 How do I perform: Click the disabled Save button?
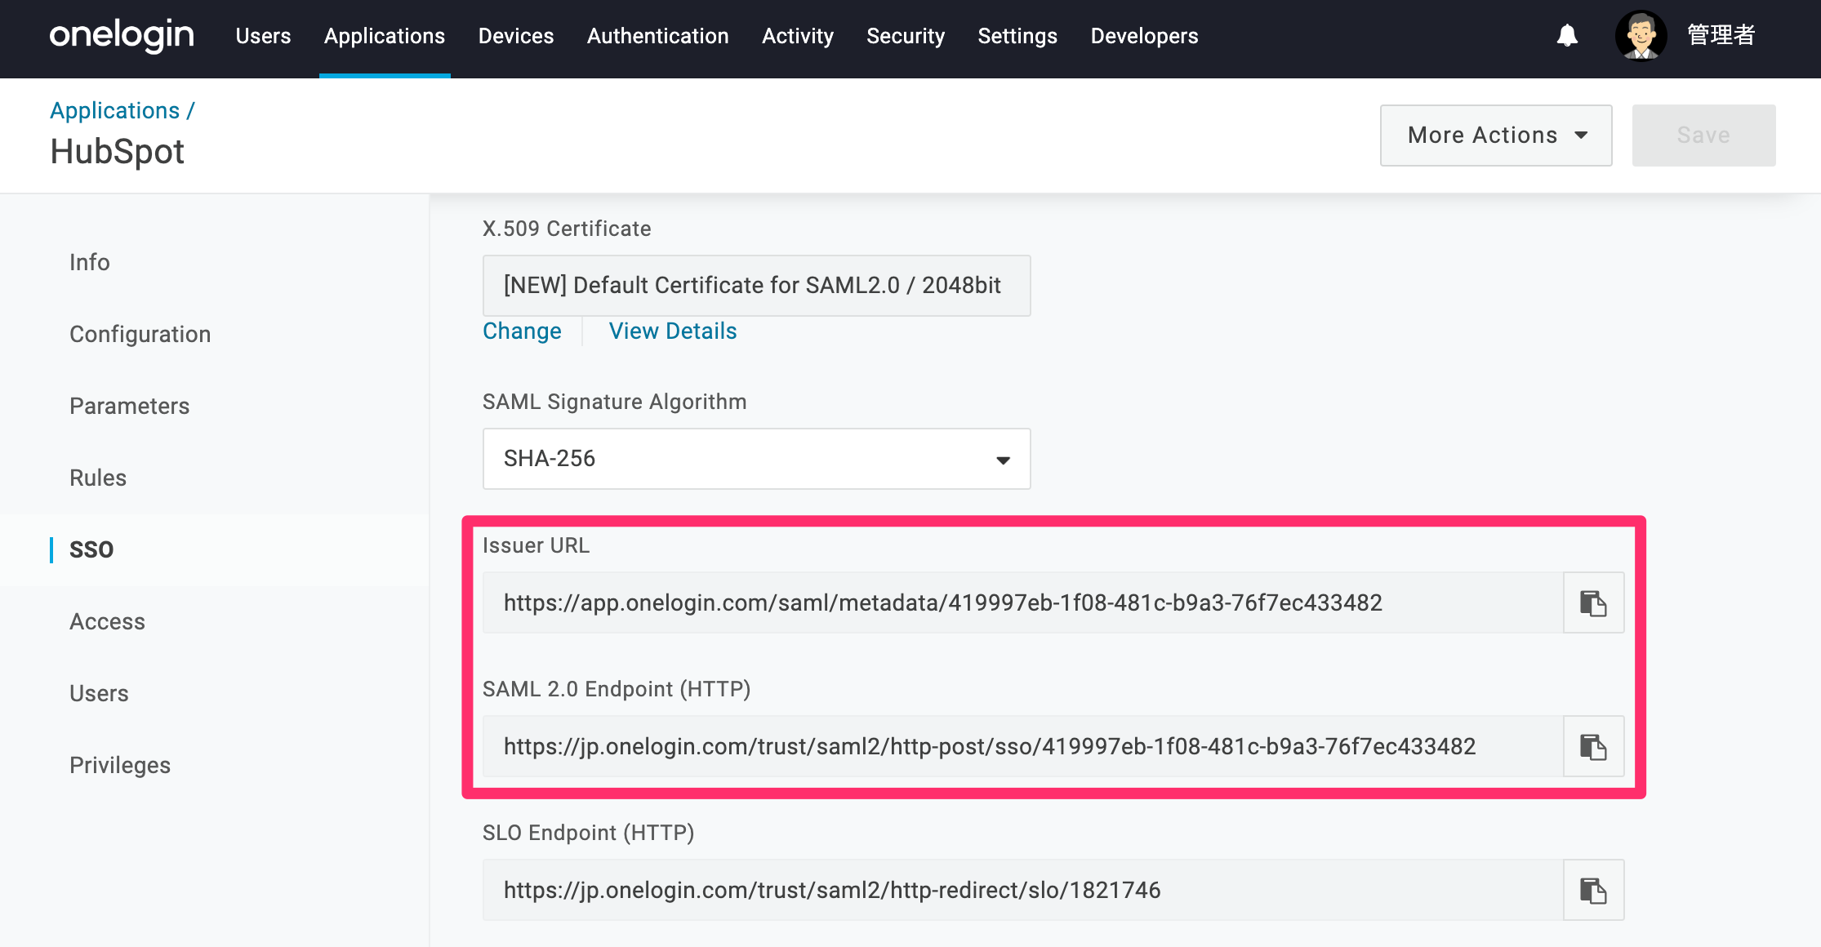[x=1703, y=136]
